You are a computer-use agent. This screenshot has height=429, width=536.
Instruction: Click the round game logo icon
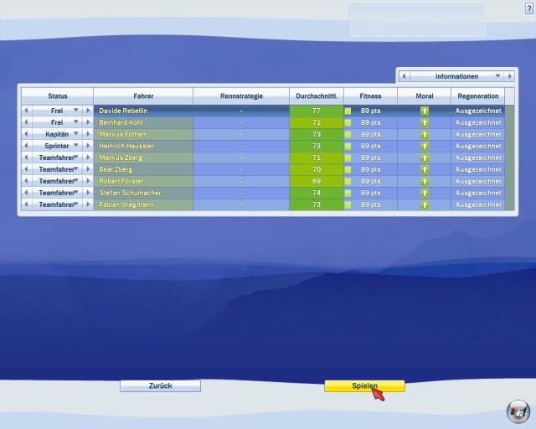[518, 411]
